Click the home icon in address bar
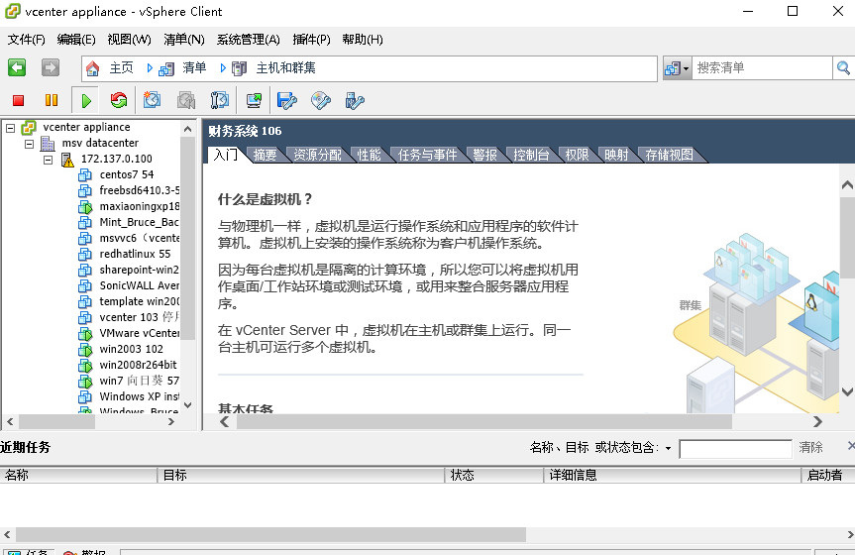 pyautogui.click(x=93, y=68)
